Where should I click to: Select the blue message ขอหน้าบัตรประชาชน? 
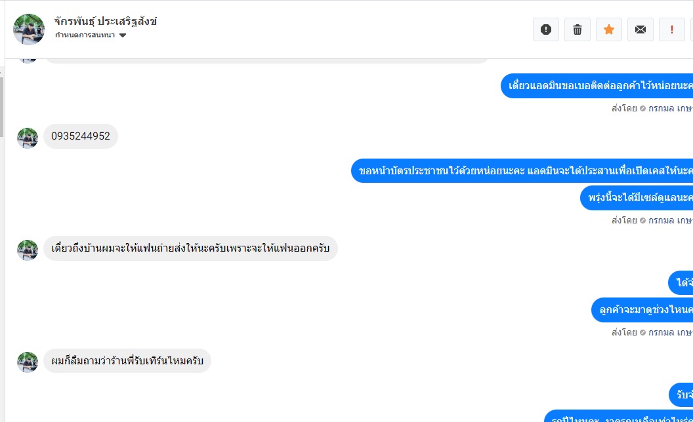[522, 170]
